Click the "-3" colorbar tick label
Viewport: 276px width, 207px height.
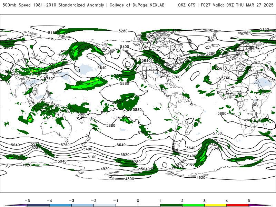click(71, 201)
